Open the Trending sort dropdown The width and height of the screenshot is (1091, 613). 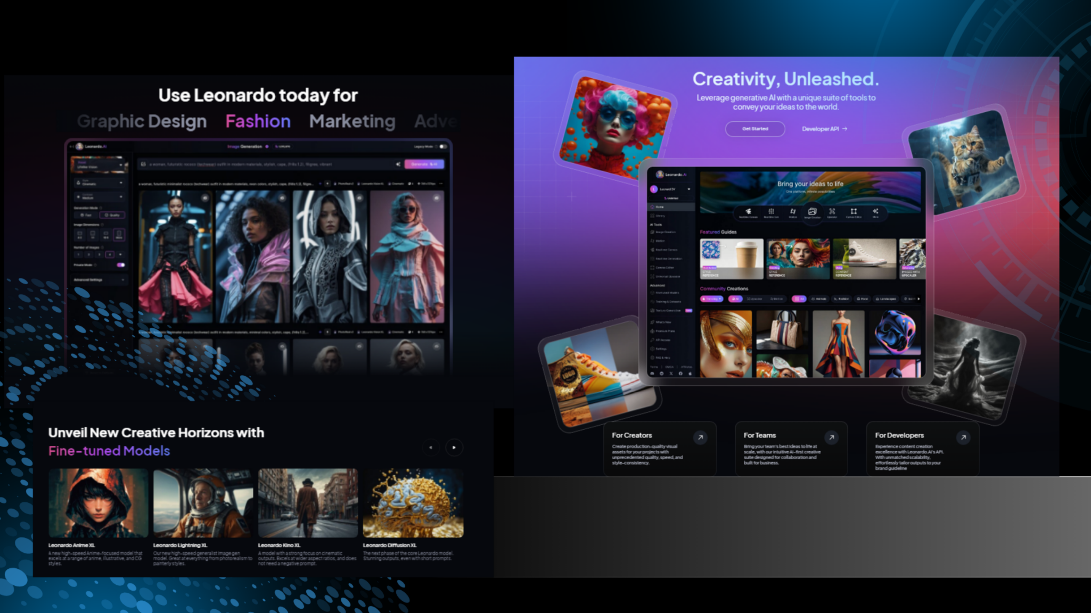pyautogui.click(x=711, y=299)
